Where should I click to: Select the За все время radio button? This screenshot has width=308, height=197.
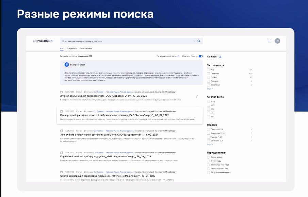click(x=208, y=157)
